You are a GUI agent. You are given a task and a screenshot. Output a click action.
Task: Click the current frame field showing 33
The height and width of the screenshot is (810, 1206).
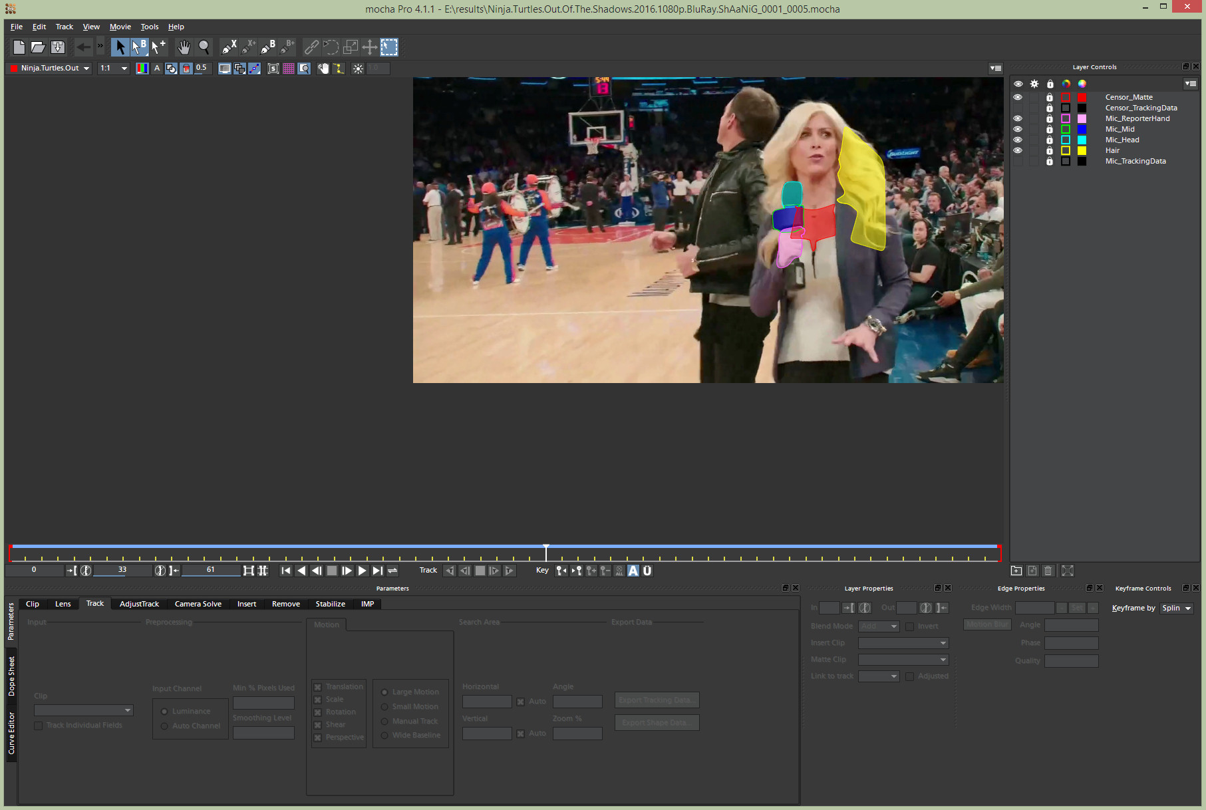pos(122,570)
